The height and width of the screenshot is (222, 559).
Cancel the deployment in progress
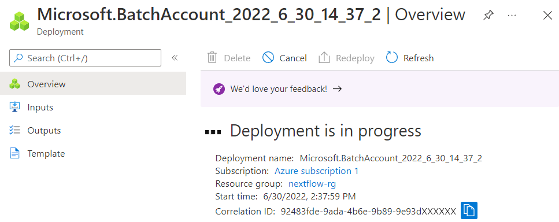coord(284,58)
